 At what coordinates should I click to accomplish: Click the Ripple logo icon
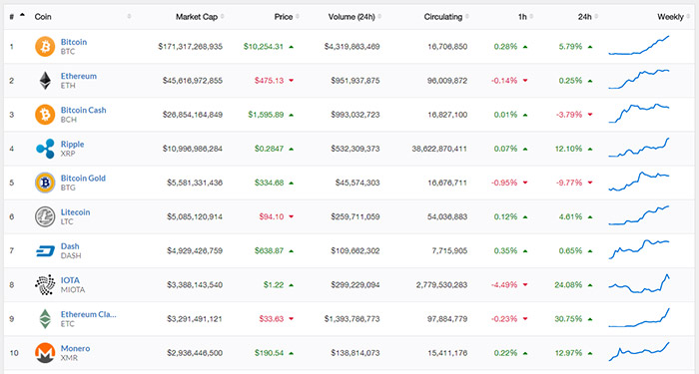point(45,149)
